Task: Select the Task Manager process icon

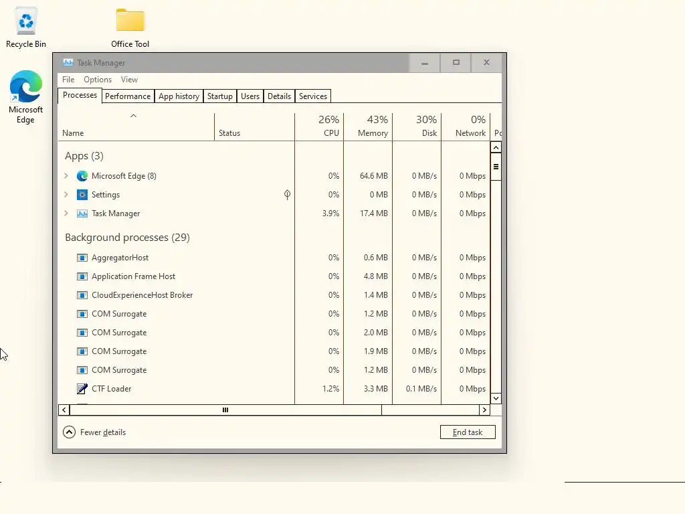Action: [x=82, y=213]
